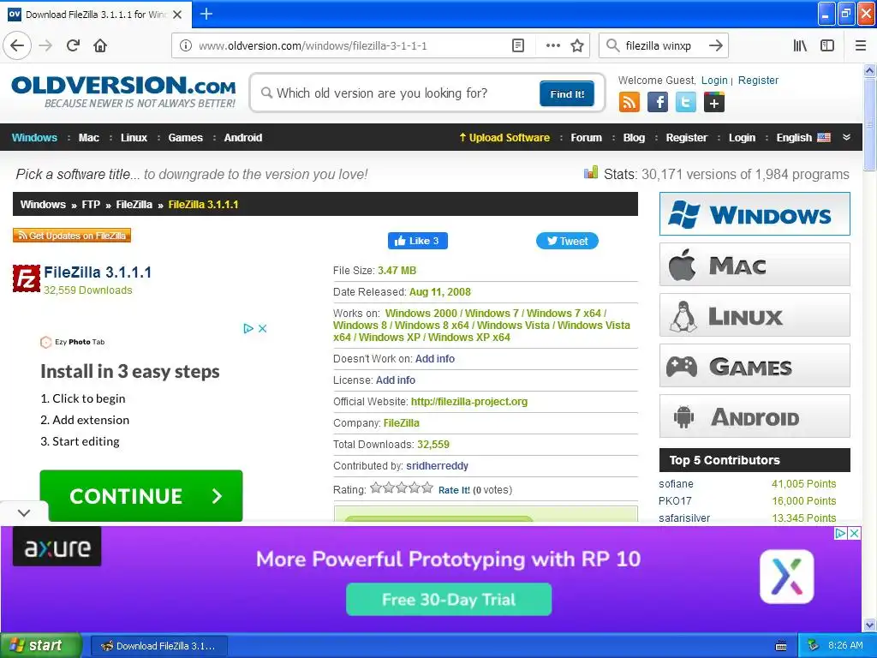Open the Blog menu item
This screenshot has width=877, height=658.
(634, 138)
